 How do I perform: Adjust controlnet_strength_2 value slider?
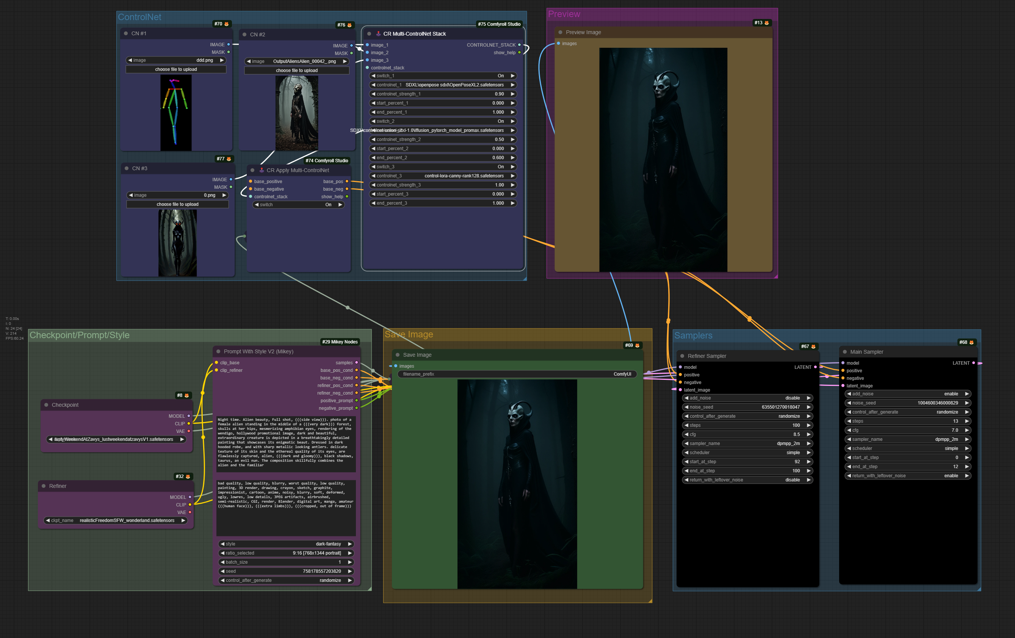click(x=443, y=140)
